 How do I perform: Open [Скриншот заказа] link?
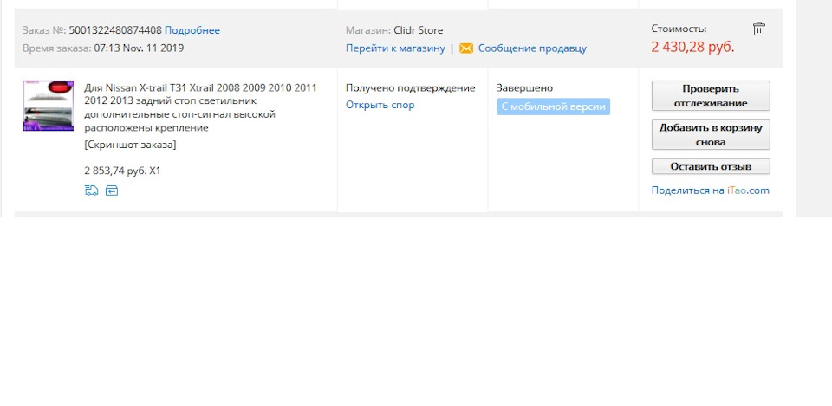tap(130, 145)
